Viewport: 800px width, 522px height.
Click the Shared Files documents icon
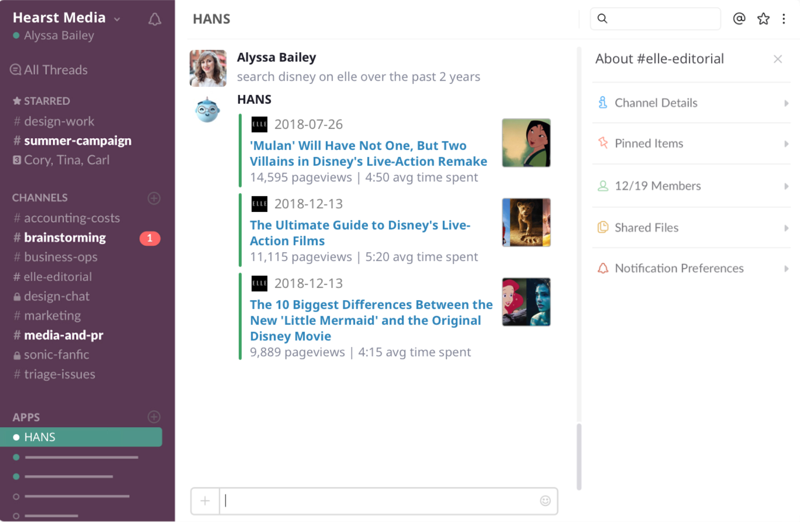click(x=603, y=227)
